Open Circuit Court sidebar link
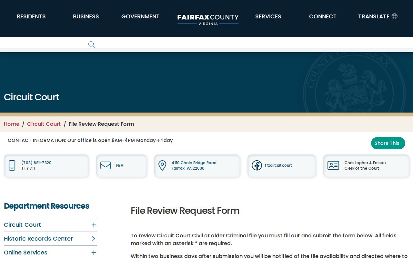 point(23,225)
